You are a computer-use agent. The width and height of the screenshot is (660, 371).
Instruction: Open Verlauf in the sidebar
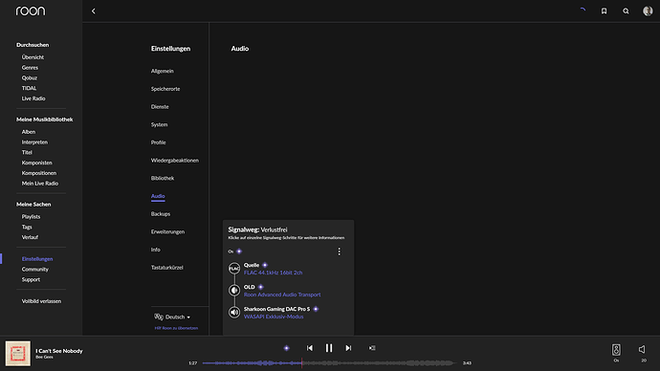[x=30, y=237]
